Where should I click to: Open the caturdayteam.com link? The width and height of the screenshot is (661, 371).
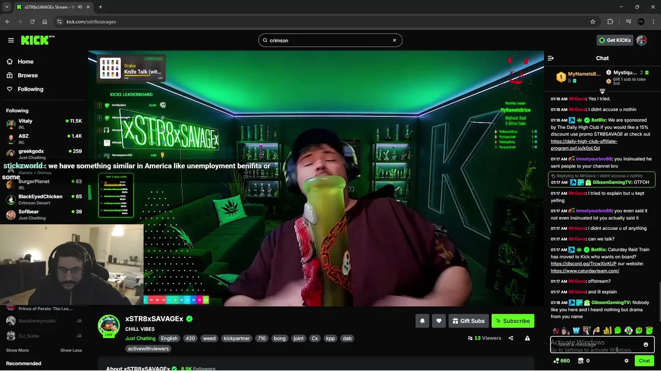pyautogui.click(x=585, y=271)
